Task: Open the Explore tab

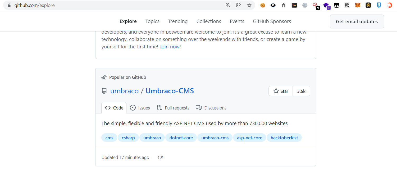Action: pyautogui.click(x=128, y=21)
